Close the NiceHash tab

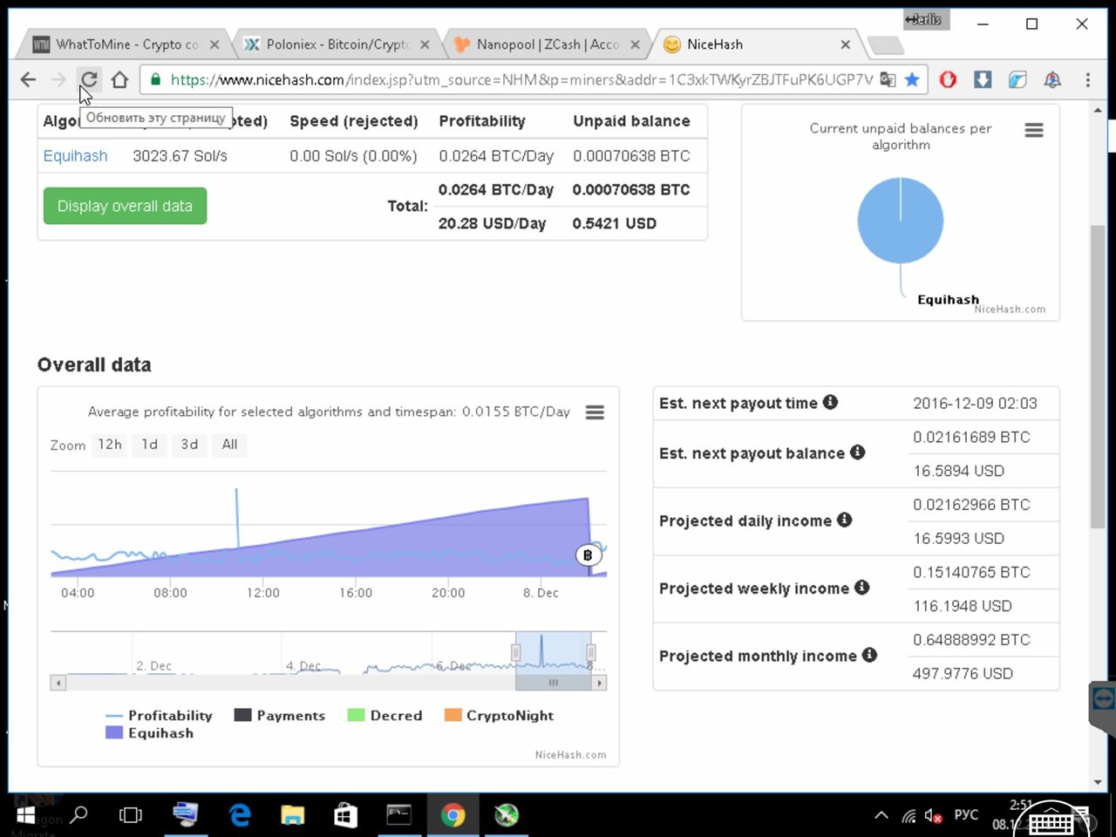click(x=845, y=44)
